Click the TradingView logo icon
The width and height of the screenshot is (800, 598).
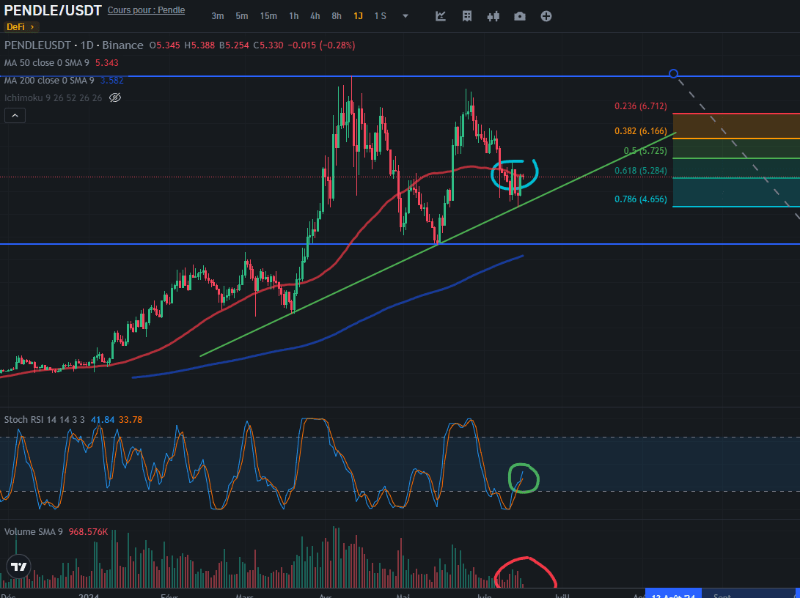point(19,567)
